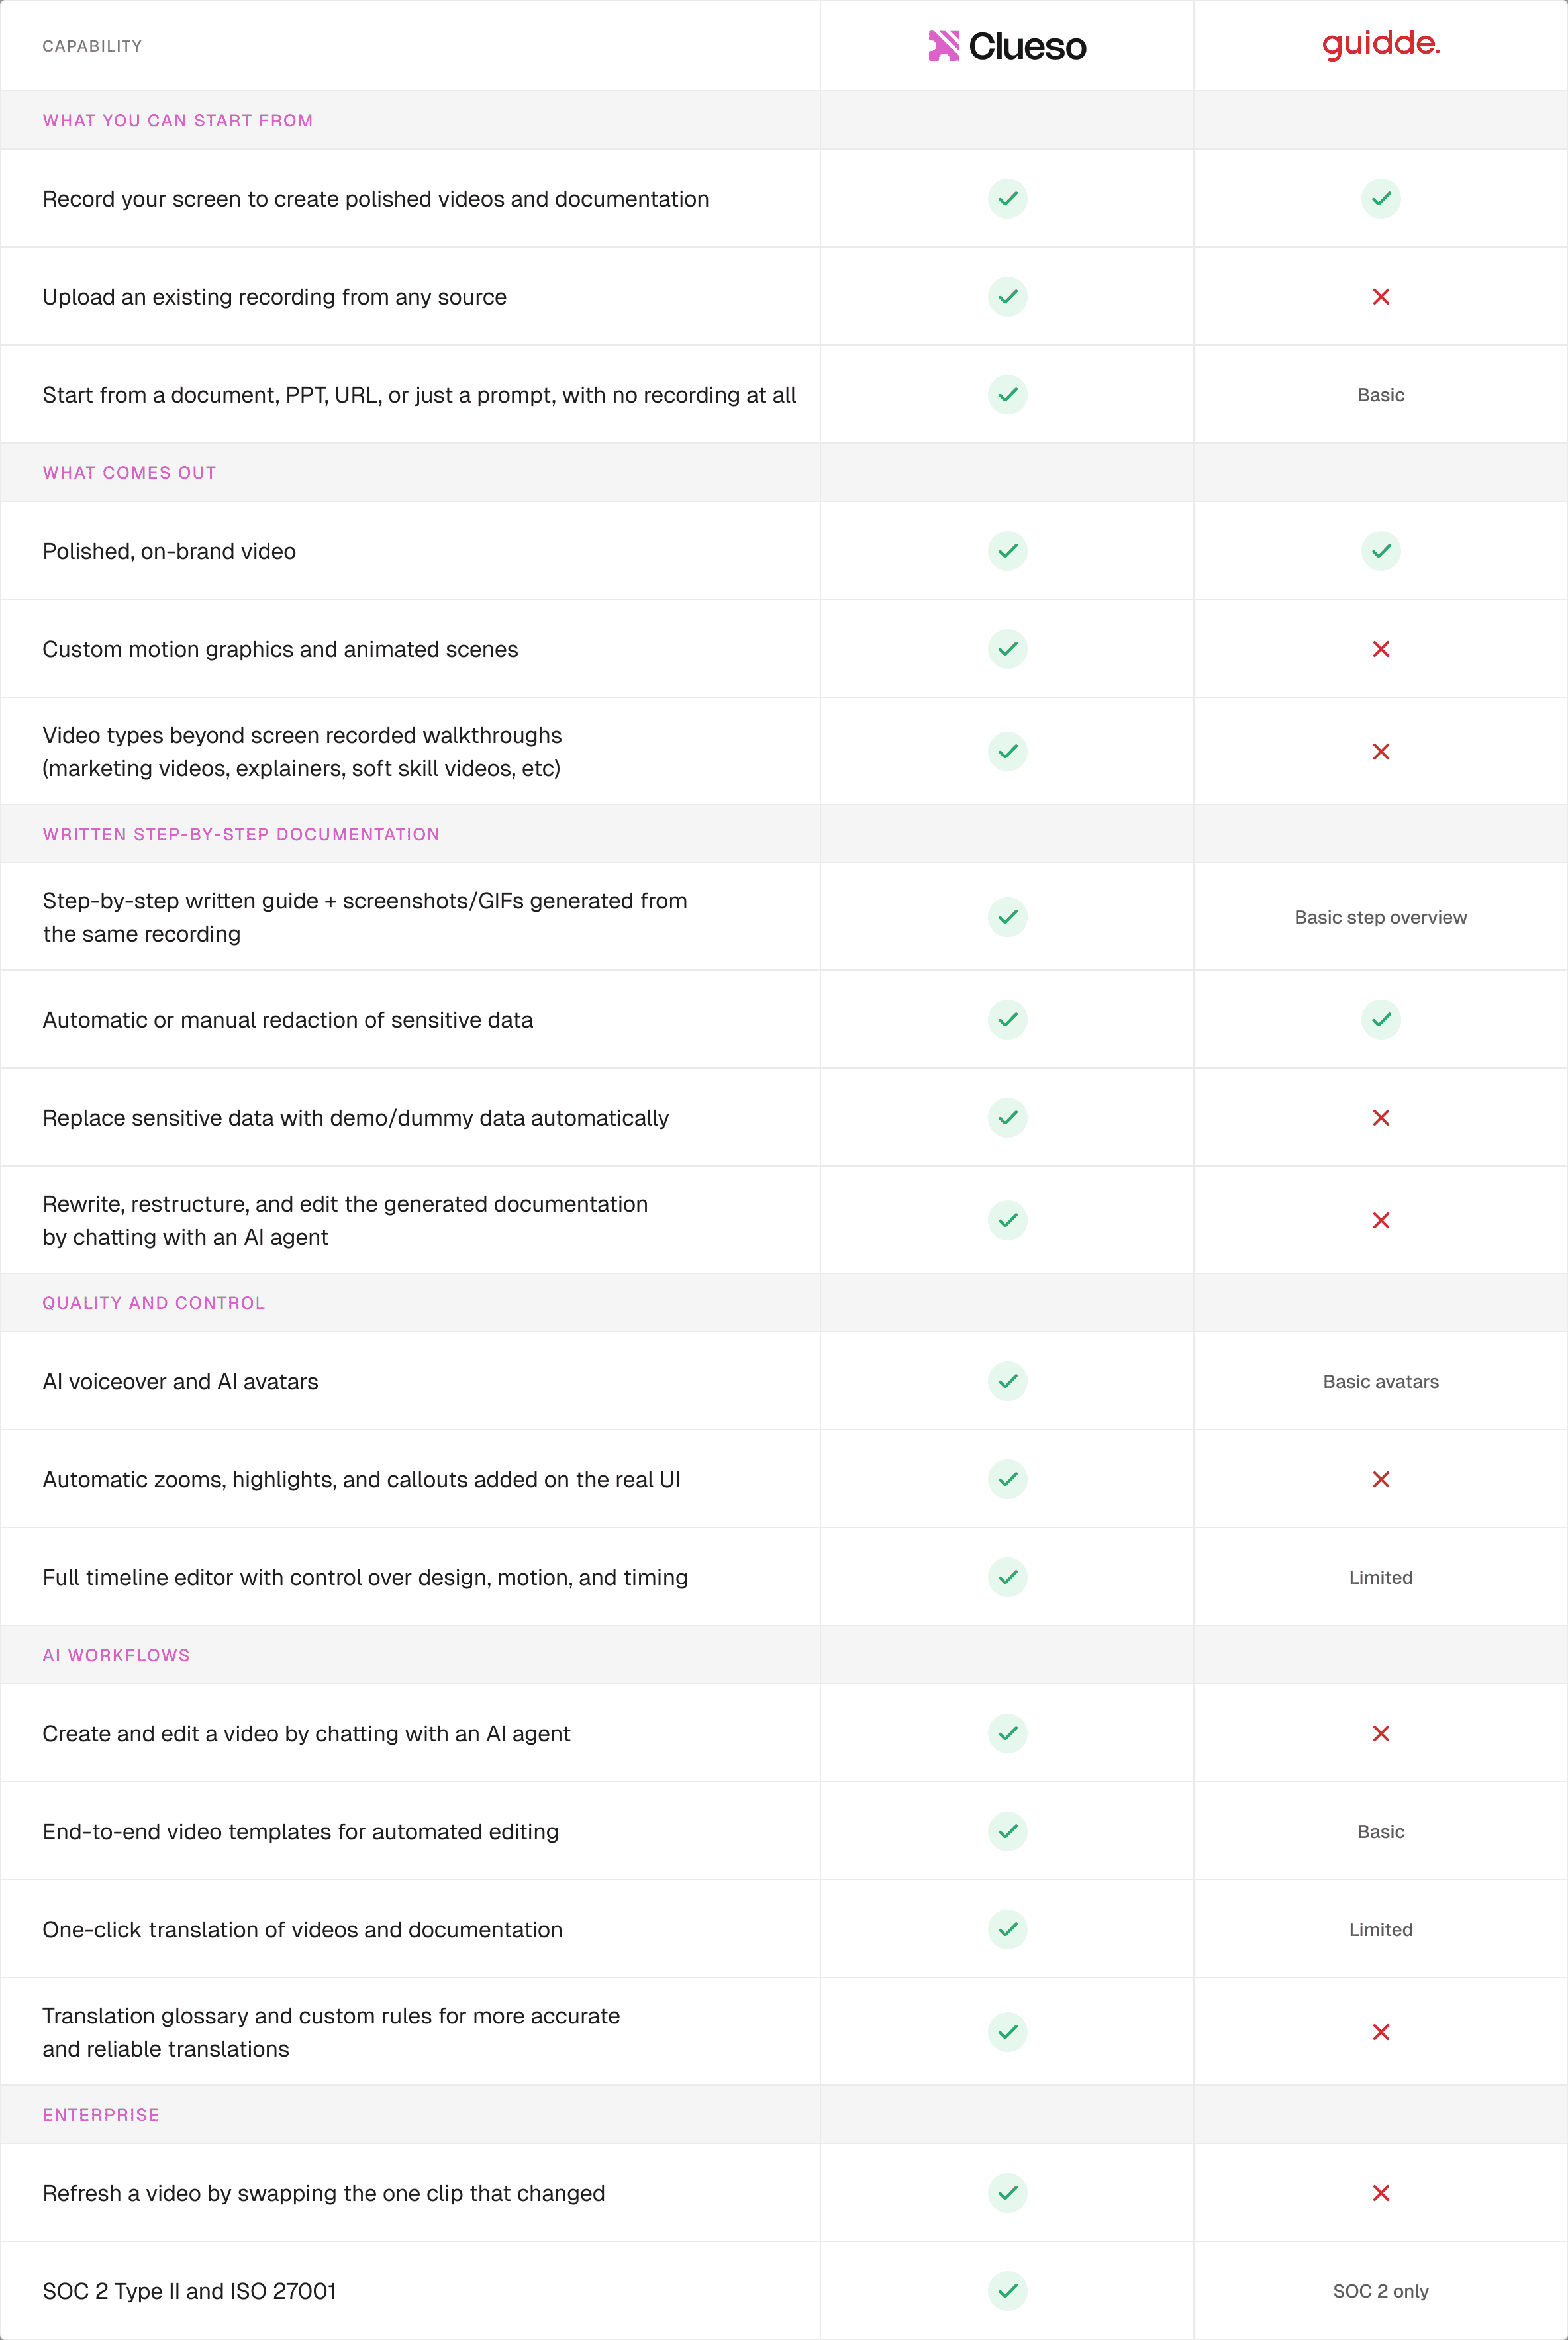Click Clueso checkmark for One-click translation row
Image resolution: width=1568 pixels, height=2340 pixels.
click(x=1007, y=1929)
